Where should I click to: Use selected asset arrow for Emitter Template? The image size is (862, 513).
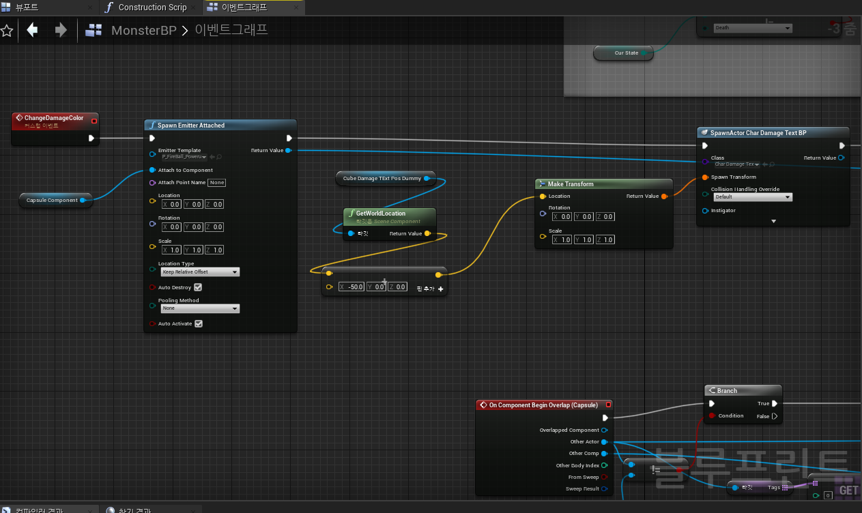212,157
